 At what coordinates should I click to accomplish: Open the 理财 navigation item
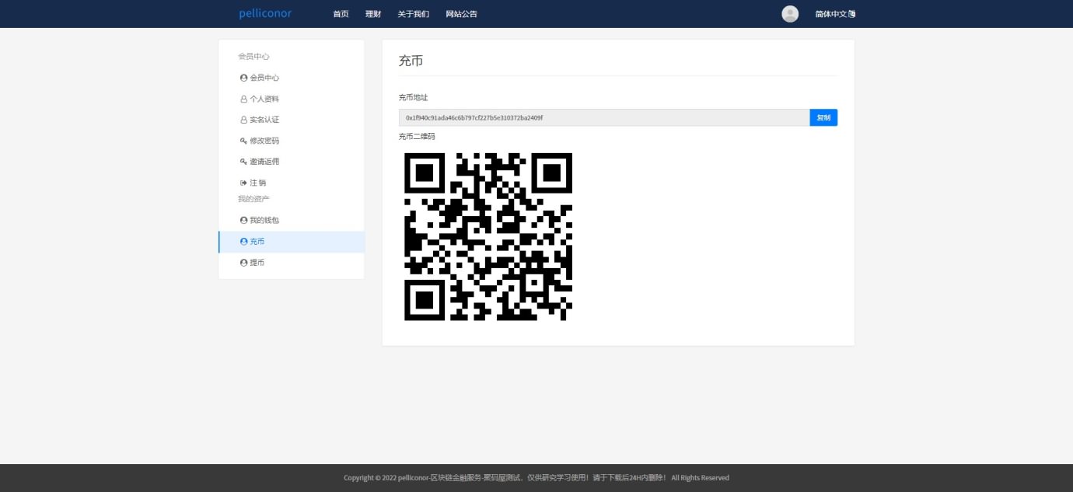(x=373, y=14)
